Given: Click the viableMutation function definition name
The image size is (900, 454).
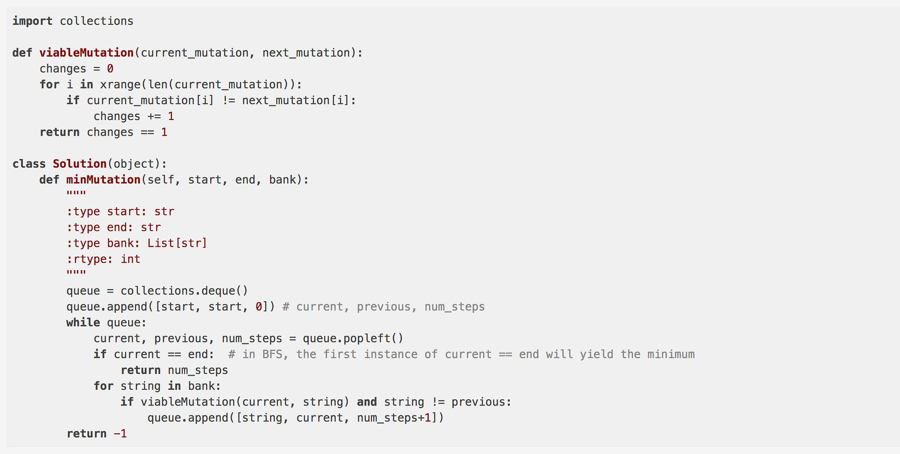Looking at the screenshot, I should (86, 53).
